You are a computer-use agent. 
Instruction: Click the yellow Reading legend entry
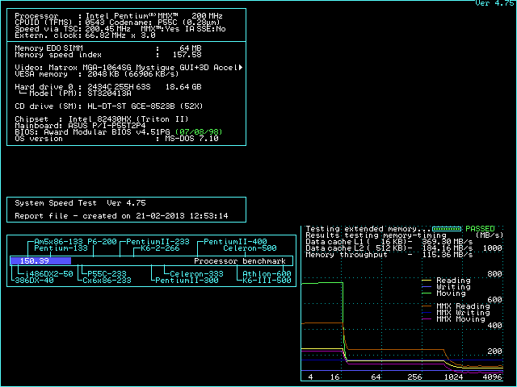pos(447,281)
